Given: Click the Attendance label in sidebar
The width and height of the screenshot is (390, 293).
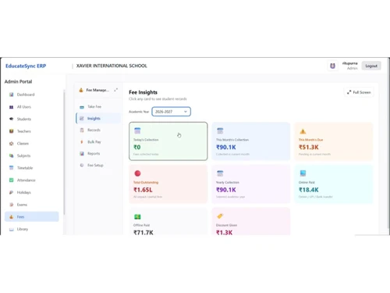Looking at the screenshot, I should click(27, 180).
